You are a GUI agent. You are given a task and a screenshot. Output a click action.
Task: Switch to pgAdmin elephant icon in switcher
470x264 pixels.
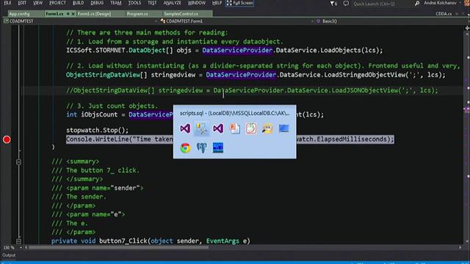coord(201,148)
